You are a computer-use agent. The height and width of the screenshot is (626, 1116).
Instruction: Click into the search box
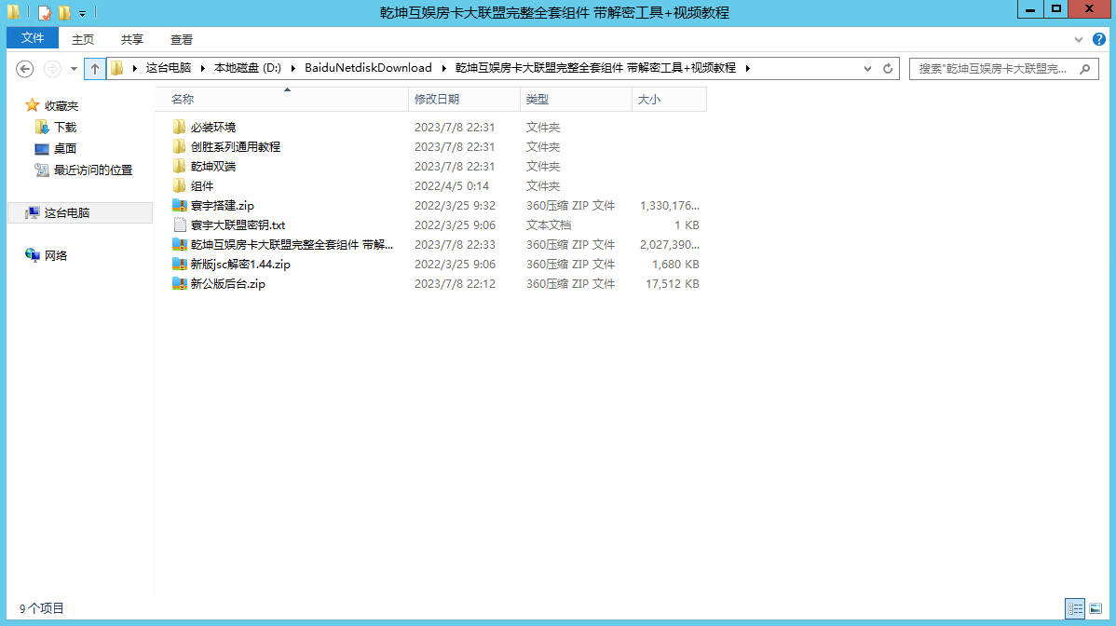coord(992,68)
